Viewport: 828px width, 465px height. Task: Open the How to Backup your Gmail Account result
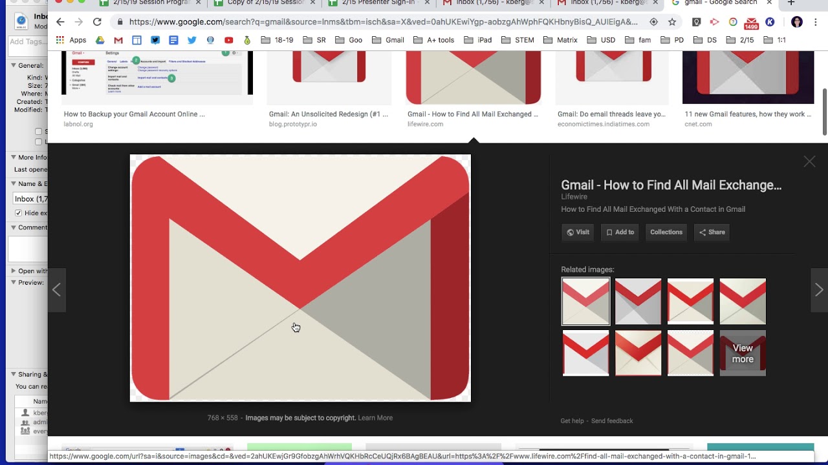point(134,114)
